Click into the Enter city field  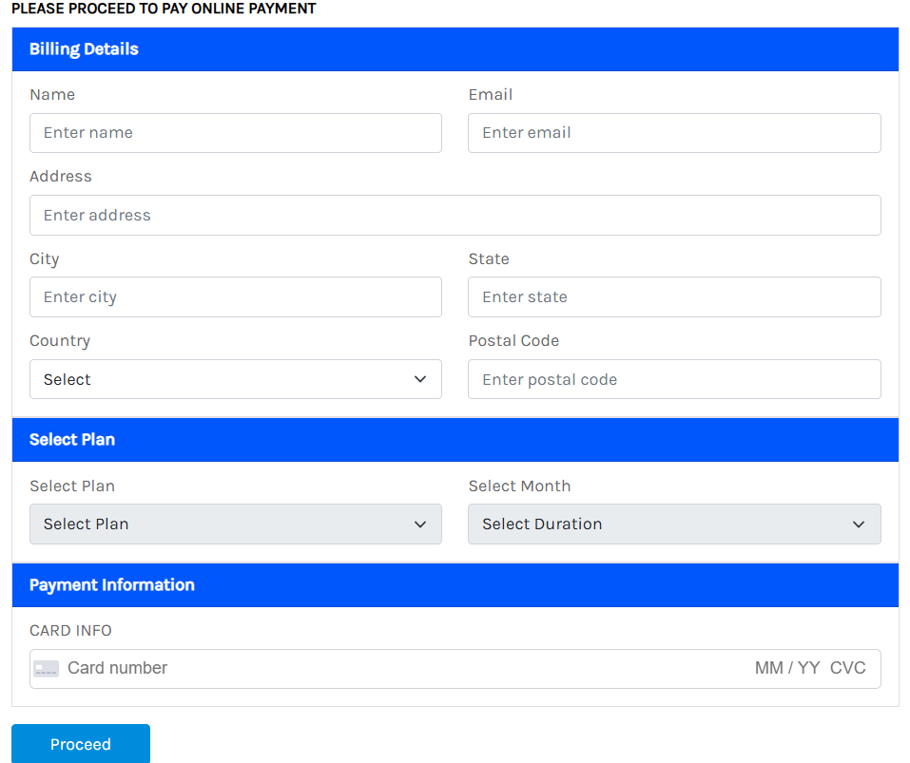(235, 296)
